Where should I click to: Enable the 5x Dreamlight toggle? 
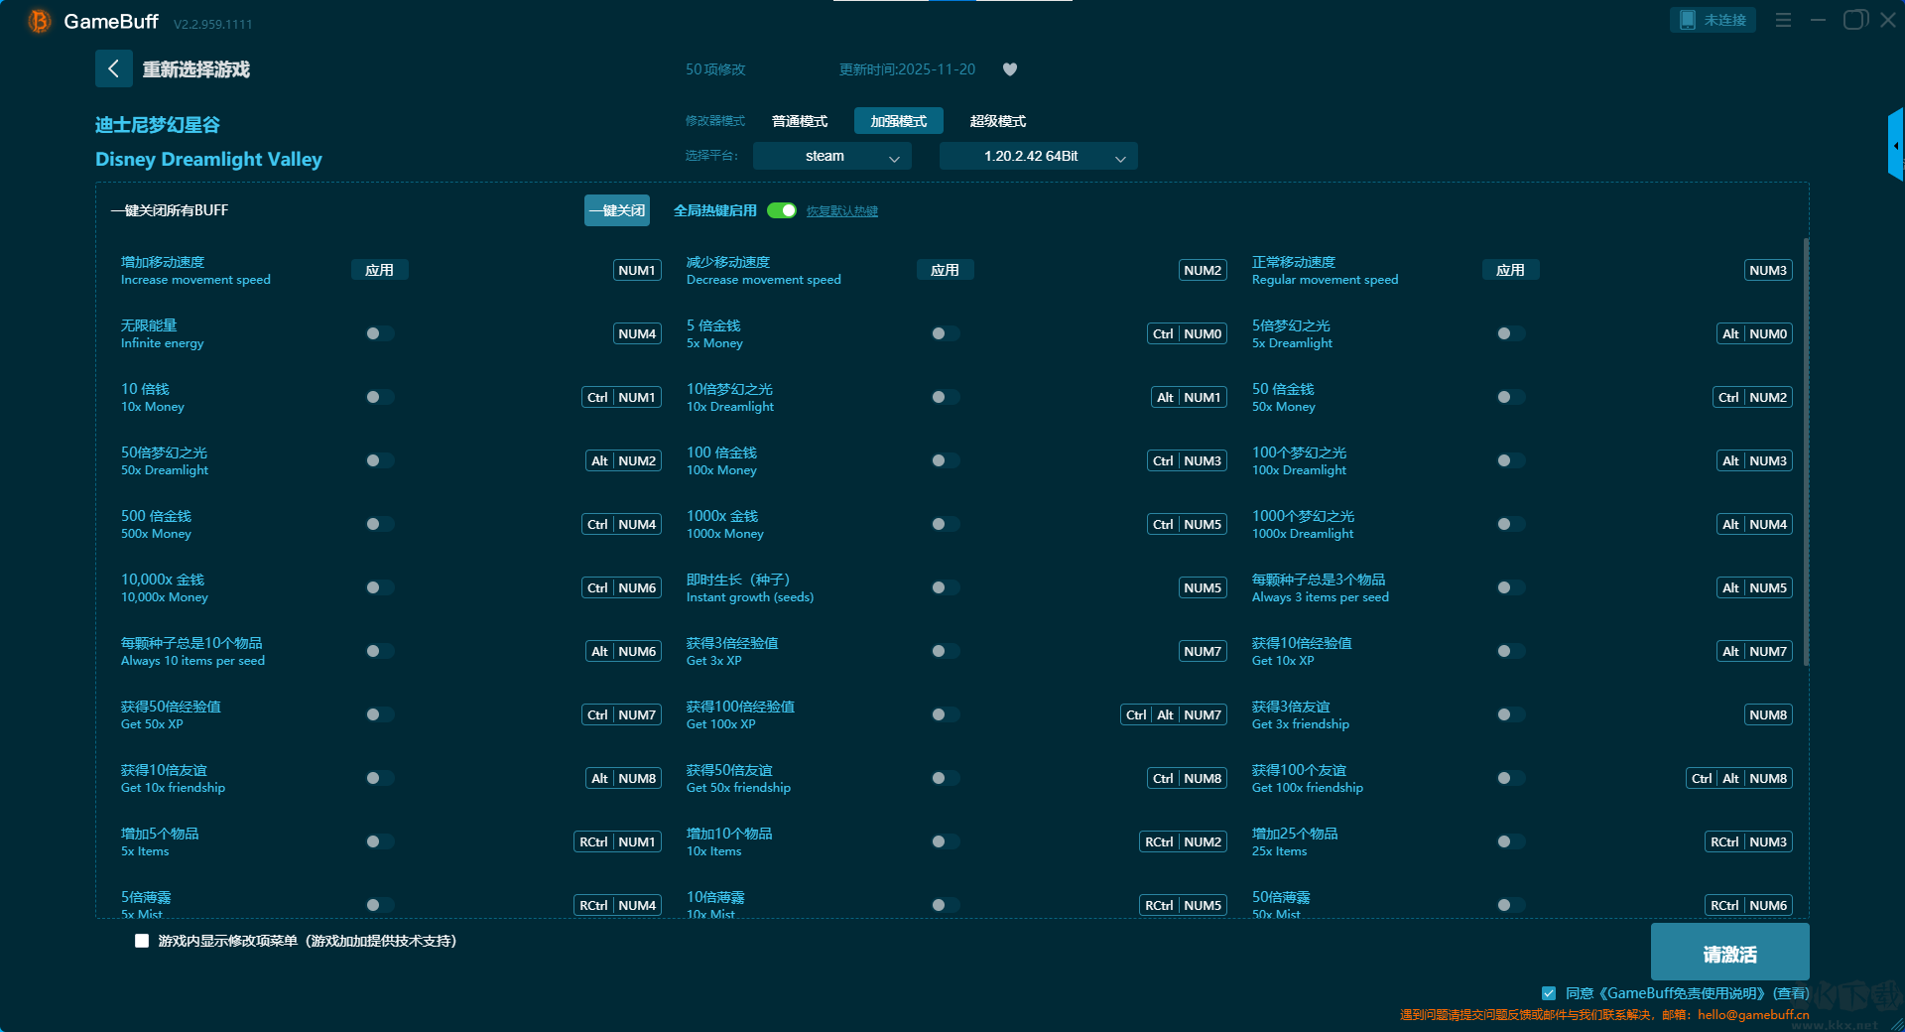[x=1511, y=333]
